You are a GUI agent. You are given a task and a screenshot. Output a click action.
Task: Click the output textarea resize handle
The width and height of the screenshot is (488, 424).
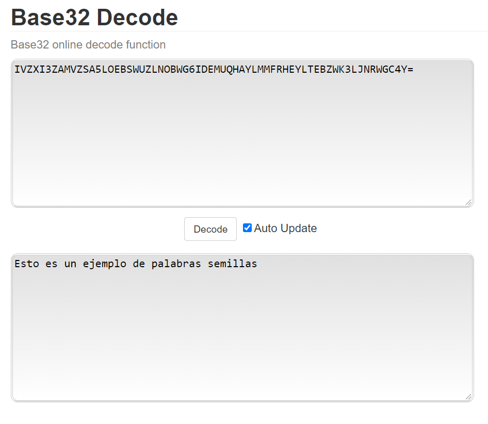pos(468,397)
